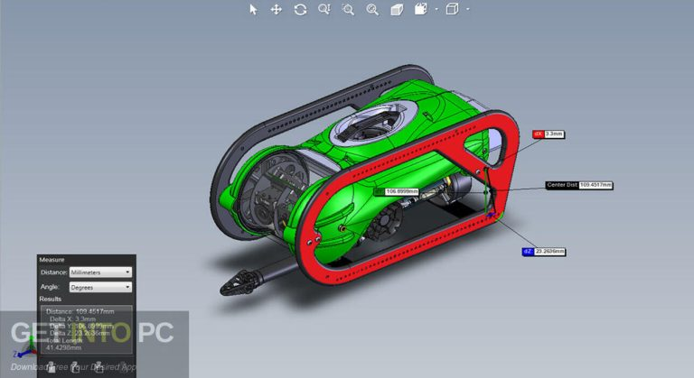Click the wireframe box view icon
This screenshot has width=694, height=378.
pyautogui.click(x=452, y=9)
